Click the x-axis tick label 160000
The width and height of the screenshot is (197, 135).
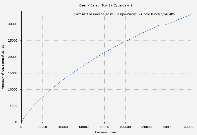pos(188,127)
